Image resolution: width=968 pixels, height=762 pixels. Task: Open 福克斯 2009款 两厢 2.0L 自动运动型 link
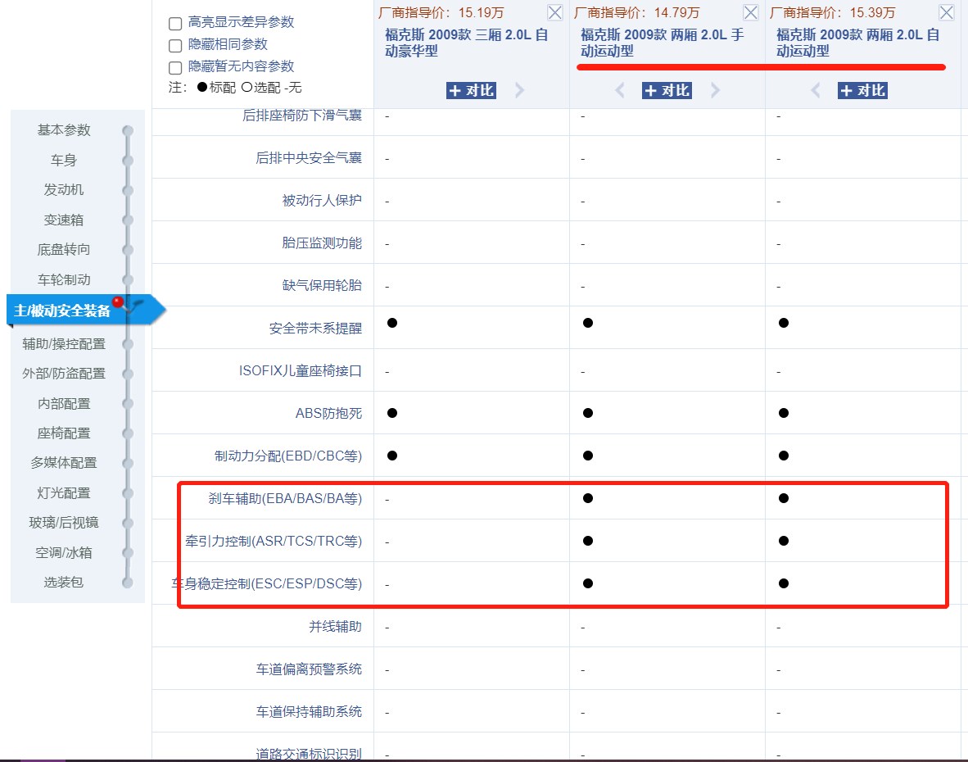858,43
